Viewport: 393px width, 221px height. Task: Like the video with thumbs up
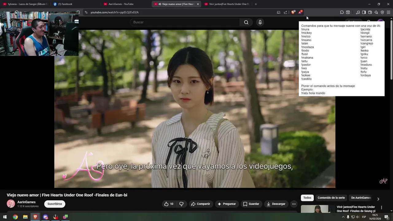tap(166, 204)
